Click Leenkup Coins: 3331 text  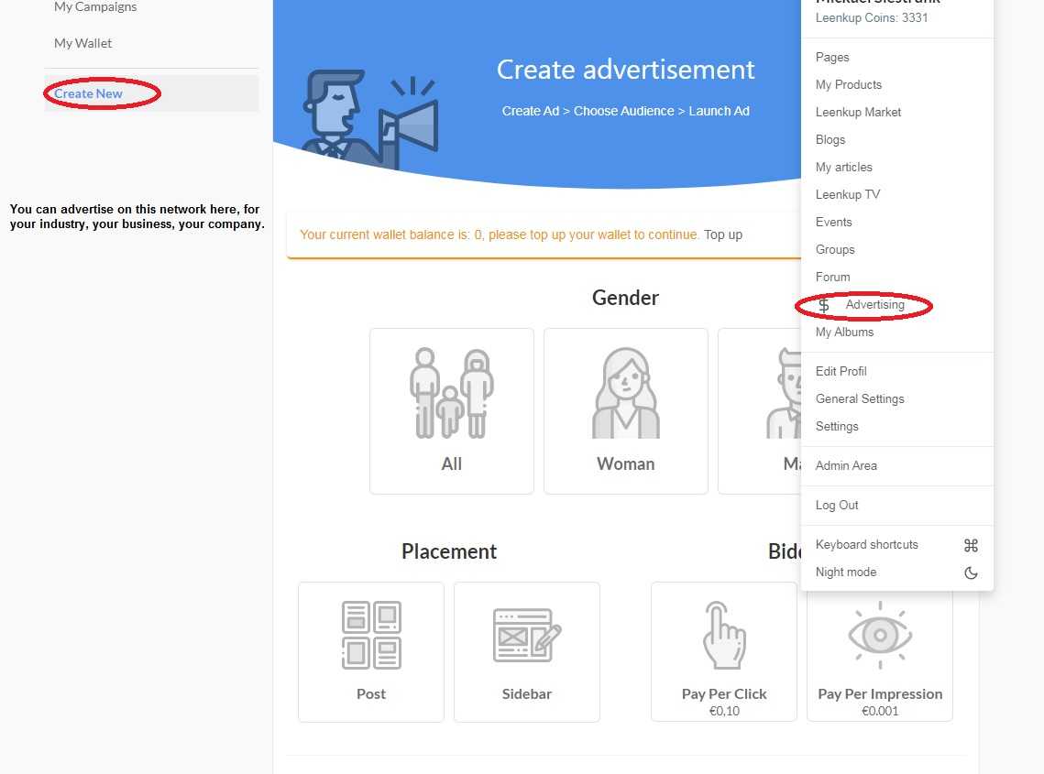pyautogui.click(x=872, y=18)
